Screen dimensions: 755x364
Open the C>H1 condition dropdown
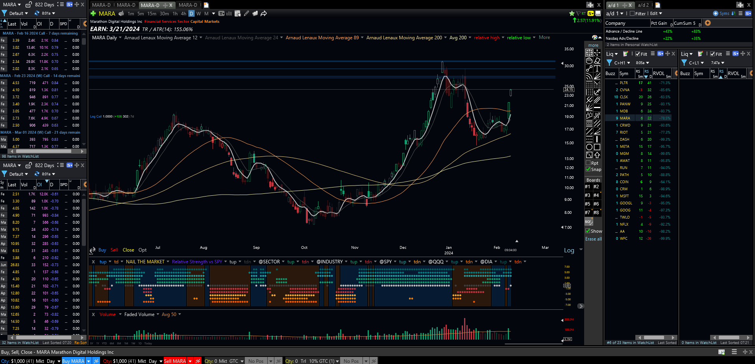click(x=622, y=63)
